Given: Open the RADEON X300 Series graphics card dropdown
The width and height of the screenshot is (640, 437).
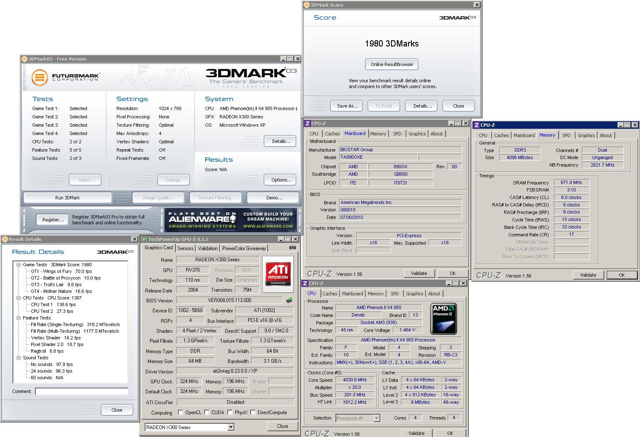Looking at the screenshot, I should (231, 427).
